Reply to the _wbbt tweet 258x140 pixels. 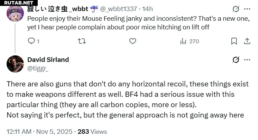click(31, 41)
